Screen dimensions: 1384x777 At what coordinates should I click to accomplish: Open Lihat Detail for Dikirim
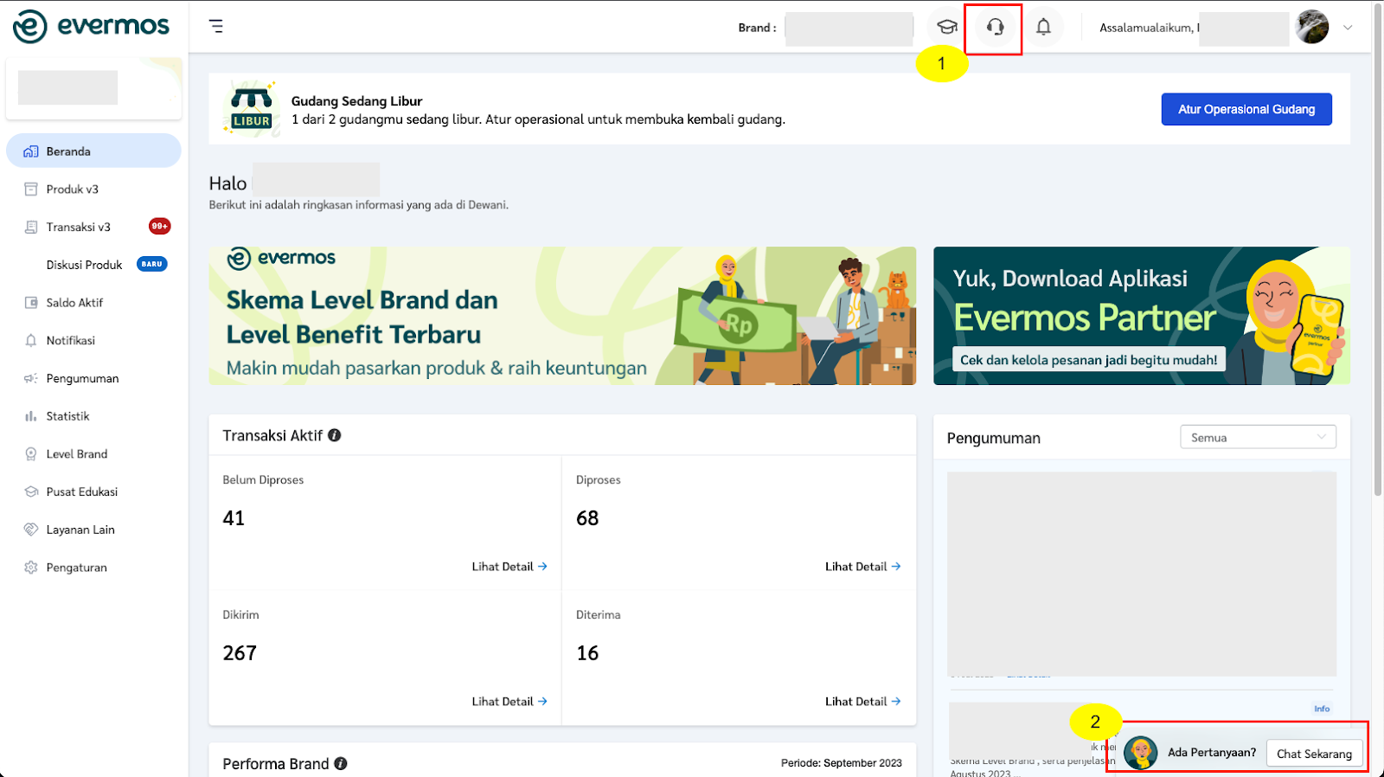509,702
